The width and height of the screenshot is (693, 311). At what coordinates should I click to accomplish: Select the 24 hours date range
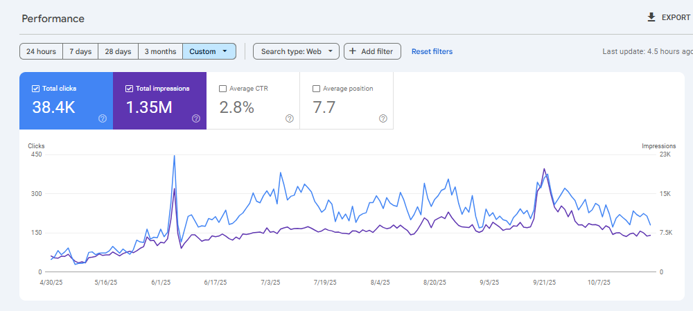[41, 51]
